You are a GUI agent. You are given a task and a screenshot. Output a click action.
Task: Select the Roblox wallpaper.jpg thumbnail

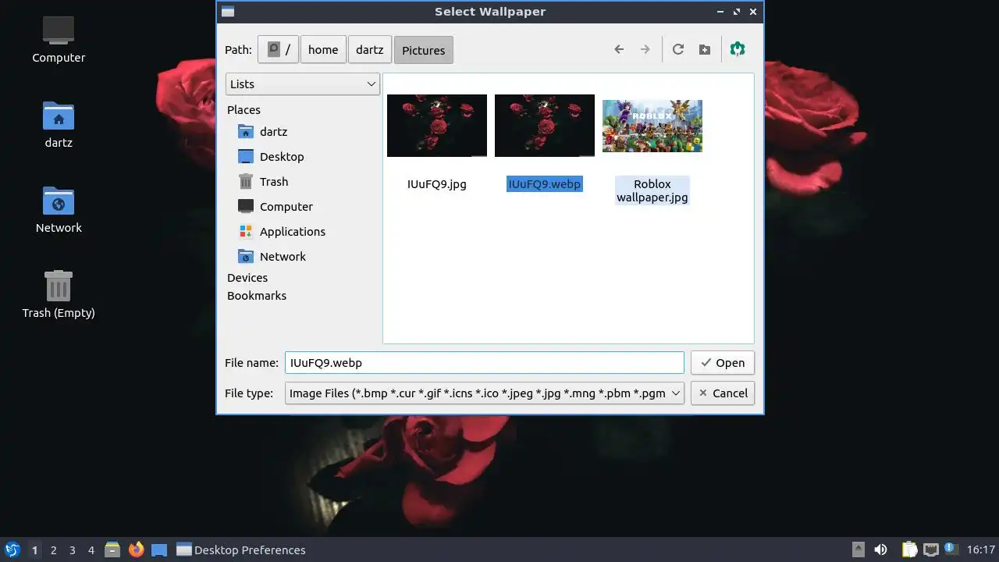(x=652, y=126)
